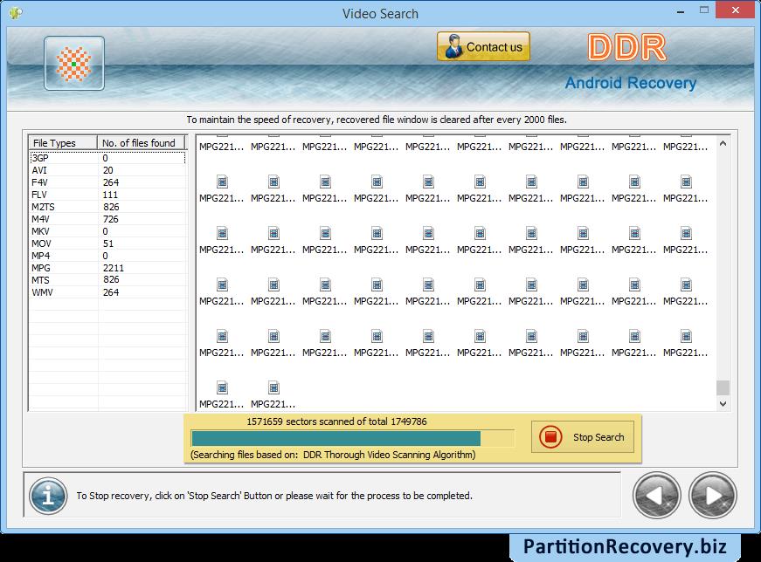Click the DDR Thorough Video Scanning Algorithm text
Viewport: 761px width, 562px height.
[x=388, y=455]
